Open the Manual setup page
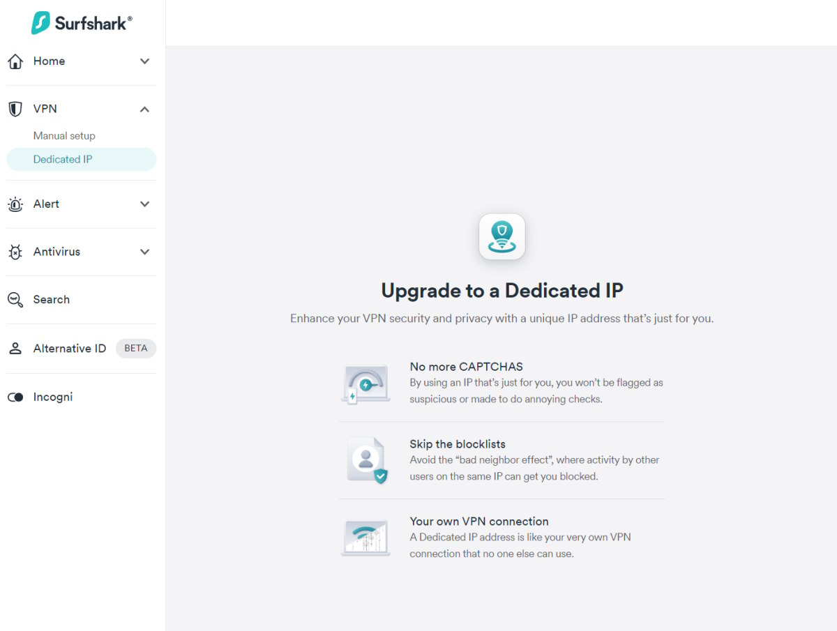This screenshot has width=837, height=631. 64,136
